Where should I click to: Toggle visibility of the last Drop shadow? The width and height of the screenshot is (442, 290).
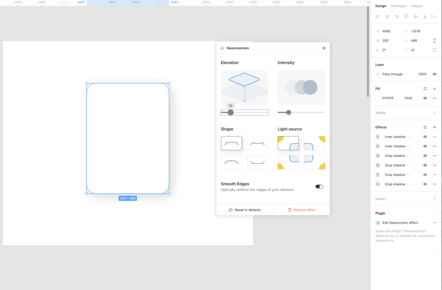tap(425, 184)
